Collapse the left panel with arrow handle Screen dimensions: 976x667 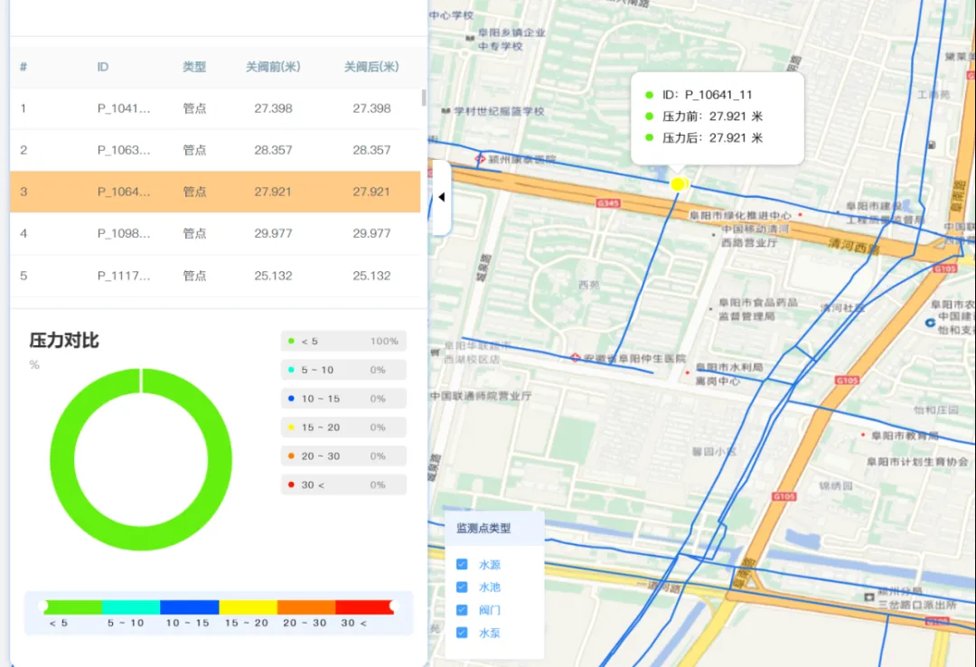click(x=441, y=197)
